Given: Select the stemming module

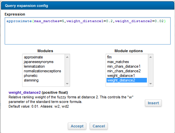Looking at the screenshot, I should (x=44, y=80).
